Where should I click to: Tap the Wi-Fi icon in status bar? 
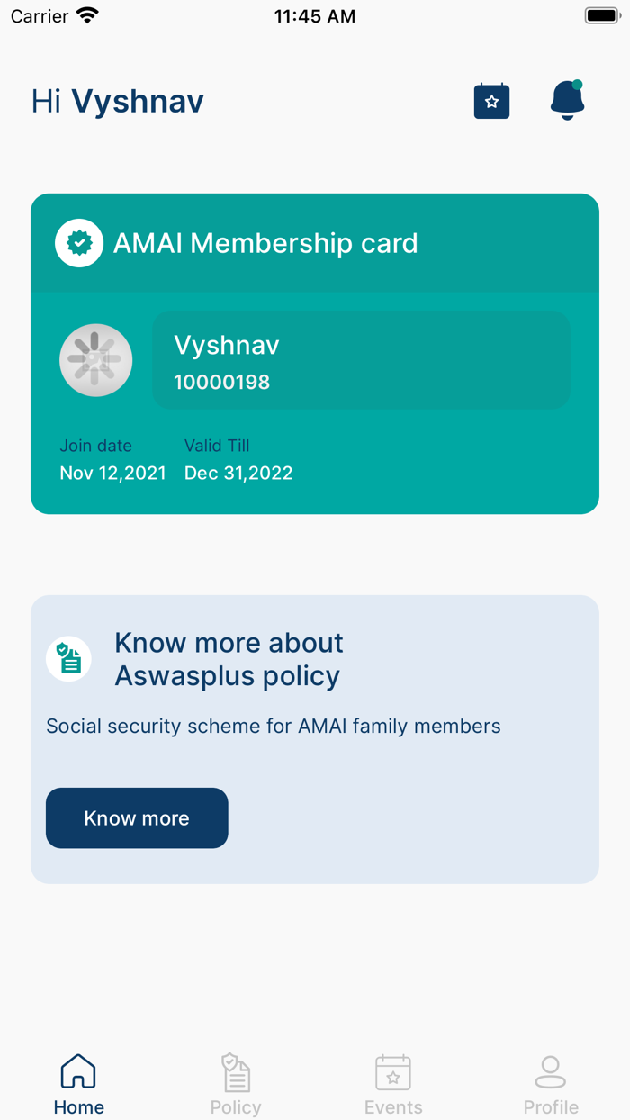pos(87,16)
